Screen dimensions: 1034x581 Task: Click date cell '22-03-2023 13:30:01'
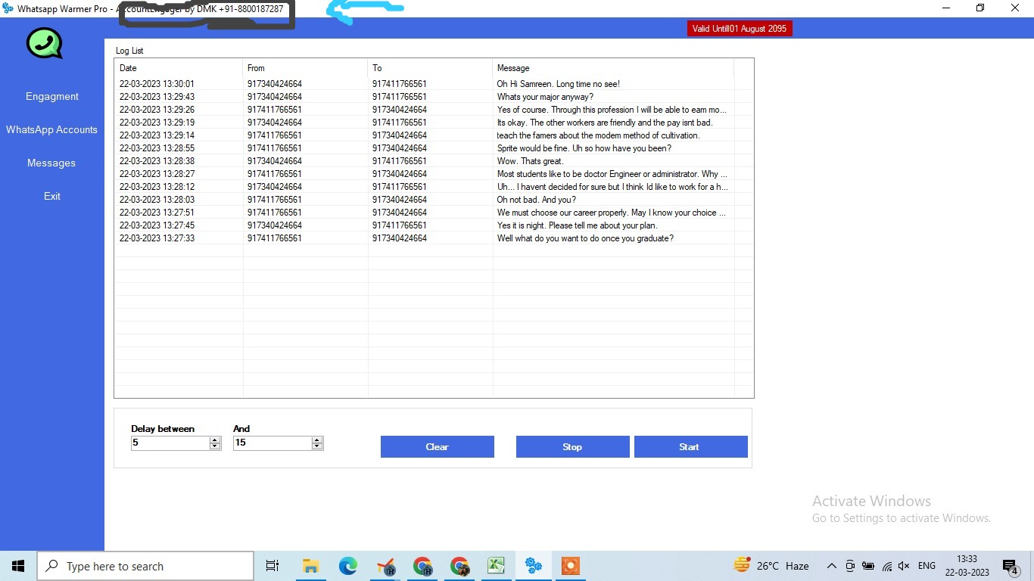pos(157,84)
